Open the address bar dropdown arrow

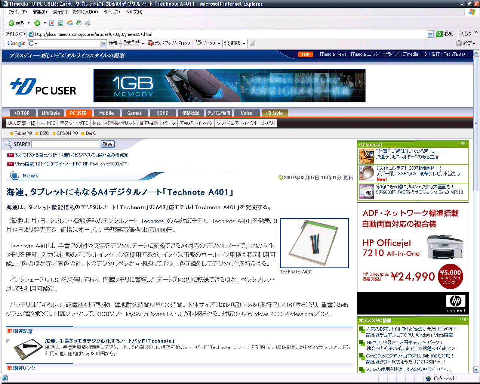tap(430, 34)
